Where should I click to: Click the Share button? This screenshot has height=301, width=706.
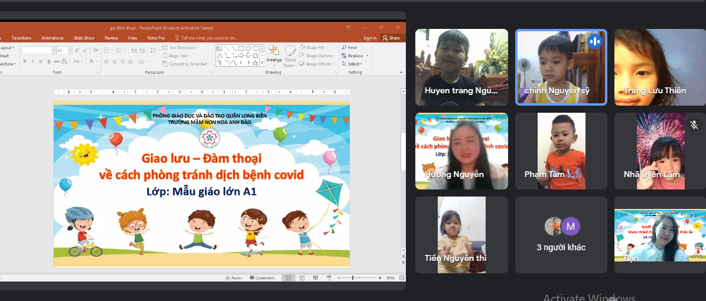[x=391, y=38]
